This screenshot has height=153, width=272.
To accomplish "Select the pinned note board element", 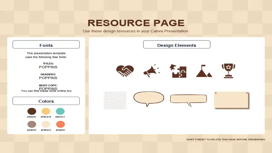I will pos(232,100).
